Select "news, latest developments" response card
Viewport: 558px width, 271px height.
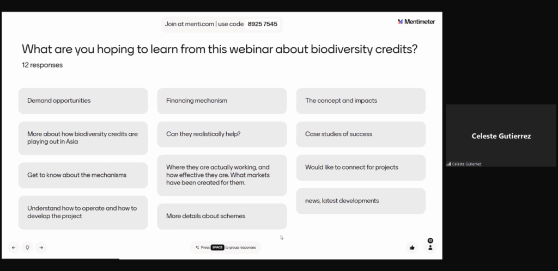(x=361, y=201)
